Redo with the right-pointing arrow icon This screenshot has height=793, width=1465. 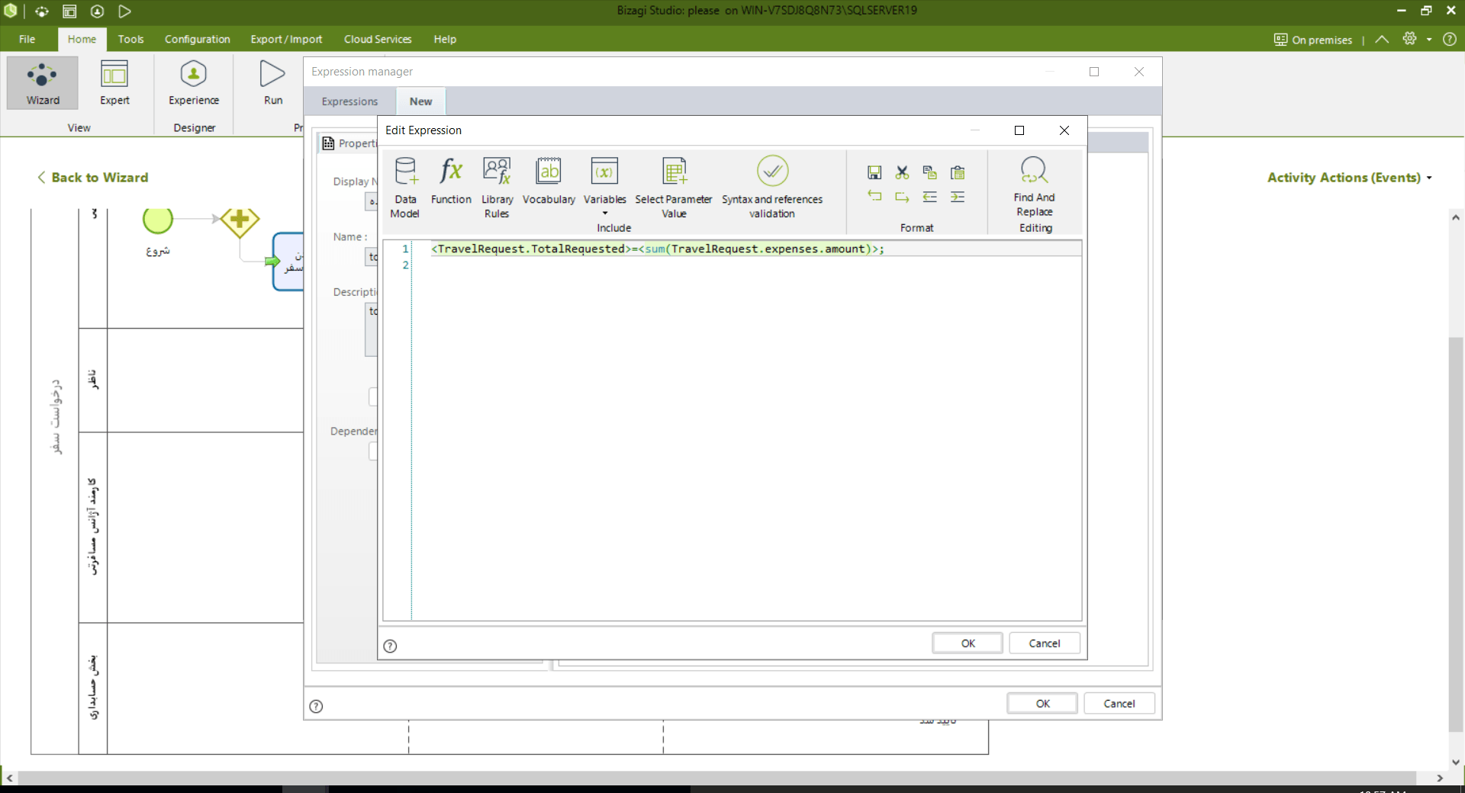tap(902, 197)
